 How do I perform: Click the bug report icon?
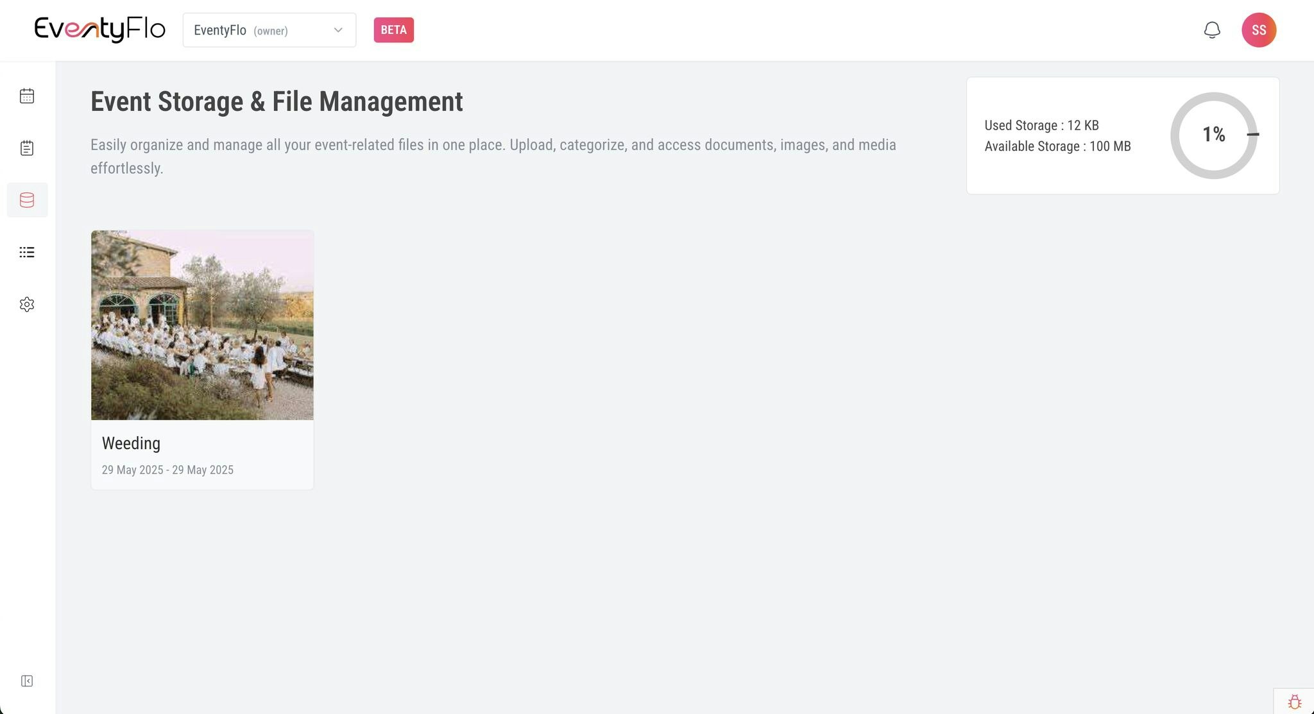point(1295,702)
